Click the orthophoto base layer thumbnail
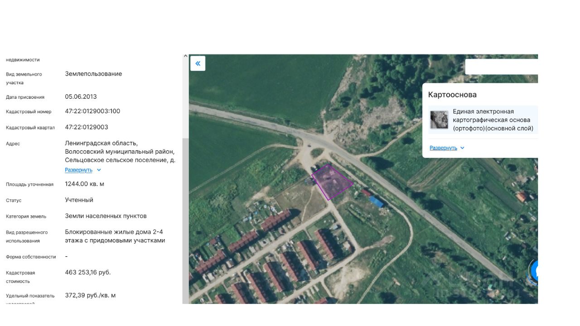The width and height of the screenshot is (580, 326). point(439,120)
